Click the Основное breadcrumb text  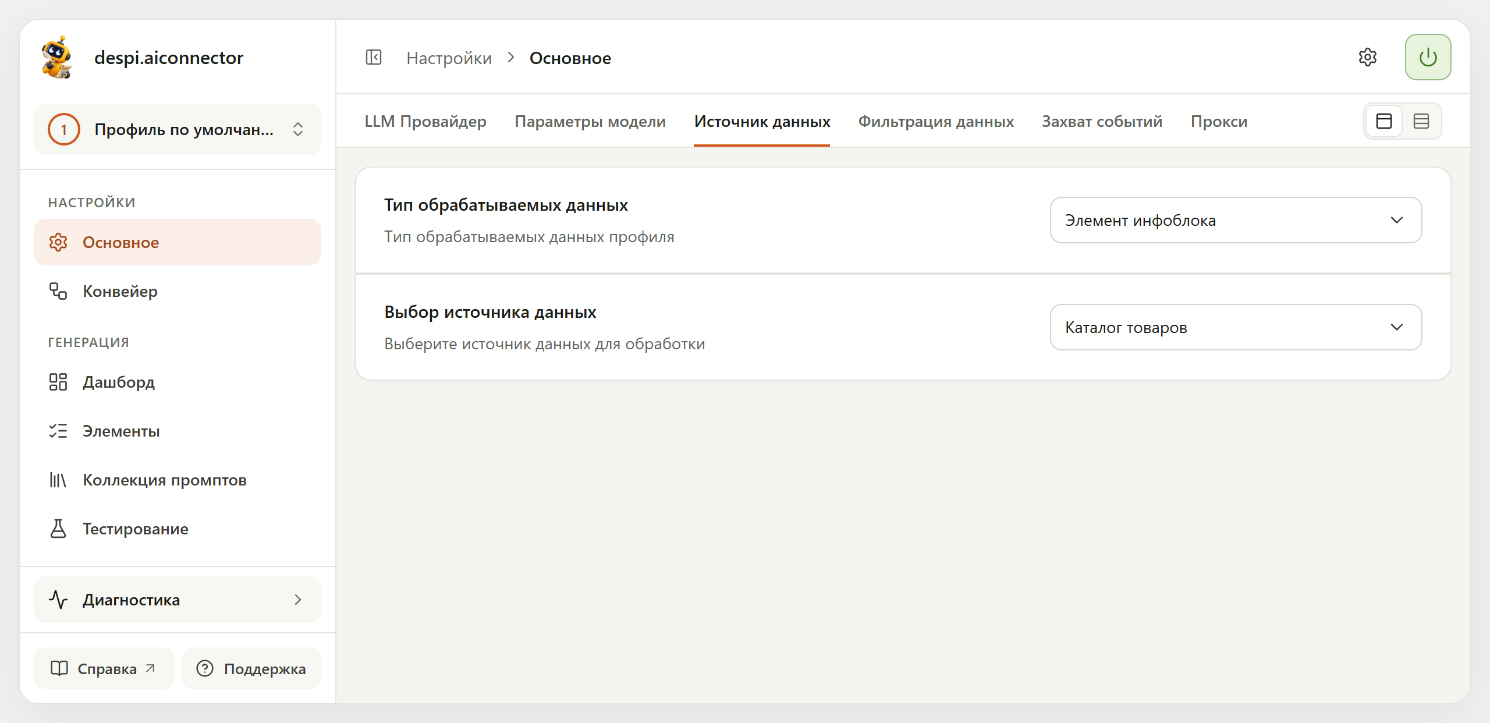570,58
